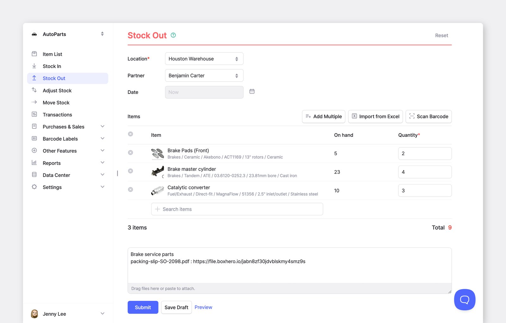The image size is (506, 323).
Task: Click the Scan Barcode button
Action: tap(429, 117)
